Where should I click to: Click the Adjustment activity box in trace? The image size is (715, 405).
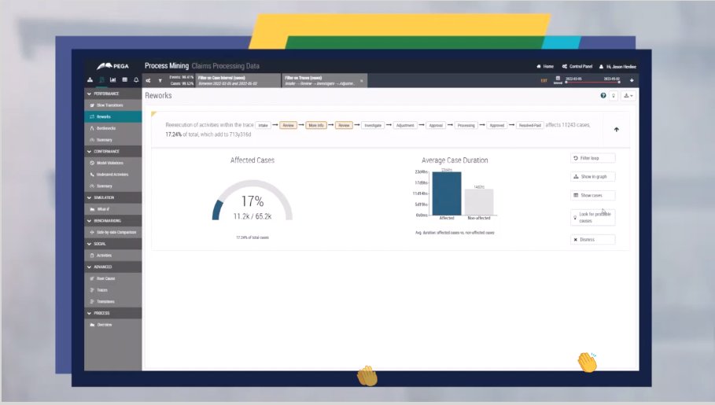click(x=405, y=125)
